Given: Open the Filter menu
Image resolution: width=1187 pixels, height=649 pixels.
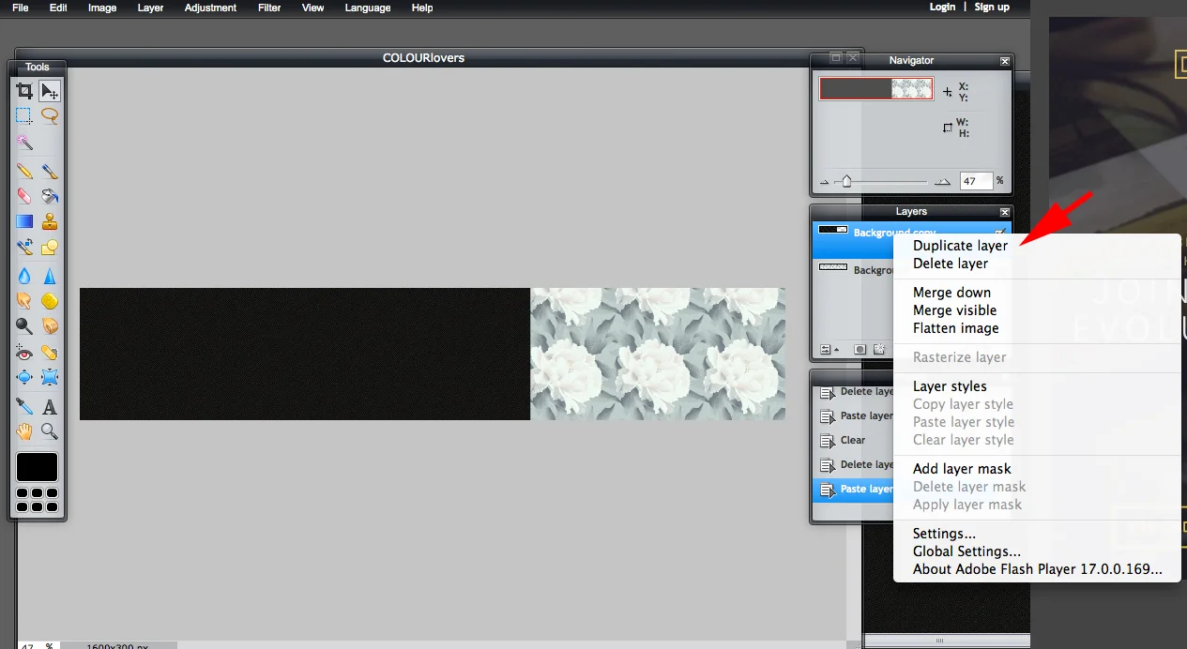Looking at the screenshot, I should [269, 8].
